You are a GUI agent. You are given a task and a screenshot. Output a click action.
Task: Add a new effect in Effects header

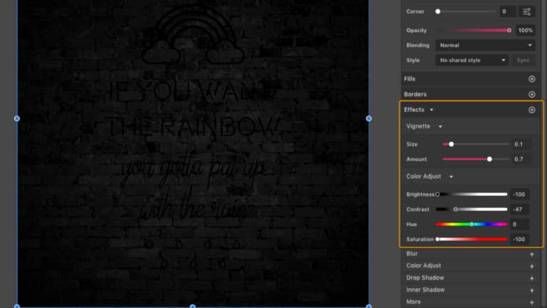click(531, 110)
